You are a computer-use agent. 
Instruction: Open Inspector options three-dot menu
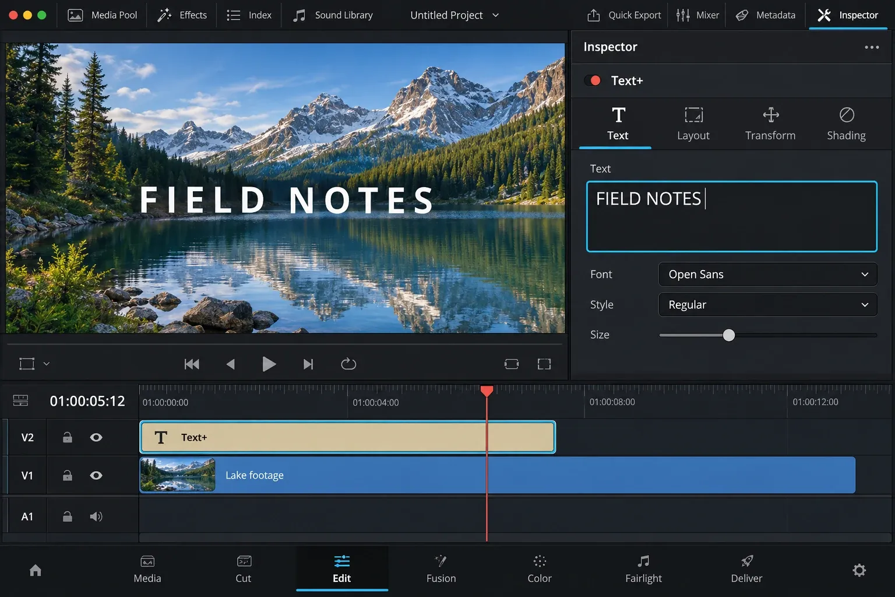tap(872, 47)
